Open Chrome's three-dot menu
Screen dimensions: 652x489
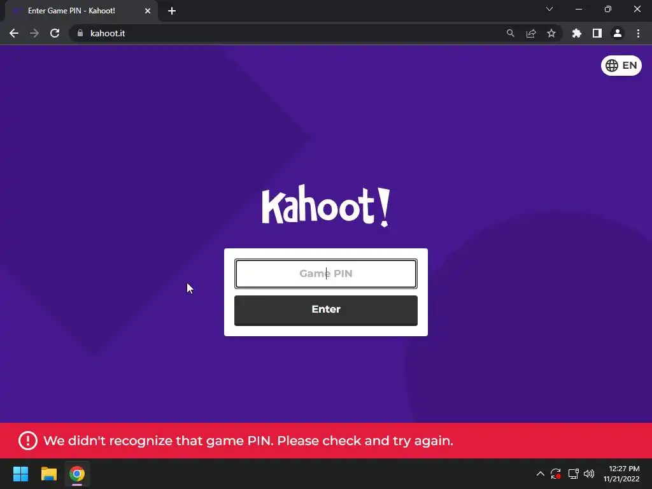pyautogui.click(x=638, y=33)
